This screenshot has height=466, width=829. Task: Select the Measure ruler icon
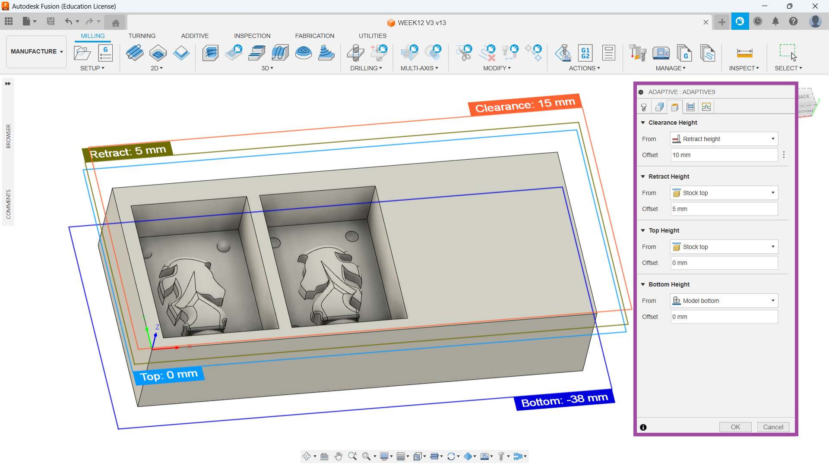[x=744, y=53]
